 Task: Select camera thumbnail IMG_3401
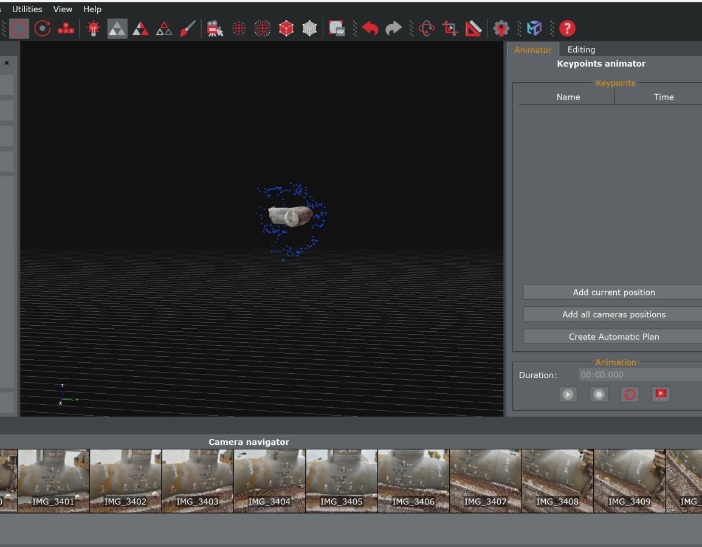click(53, 481)
